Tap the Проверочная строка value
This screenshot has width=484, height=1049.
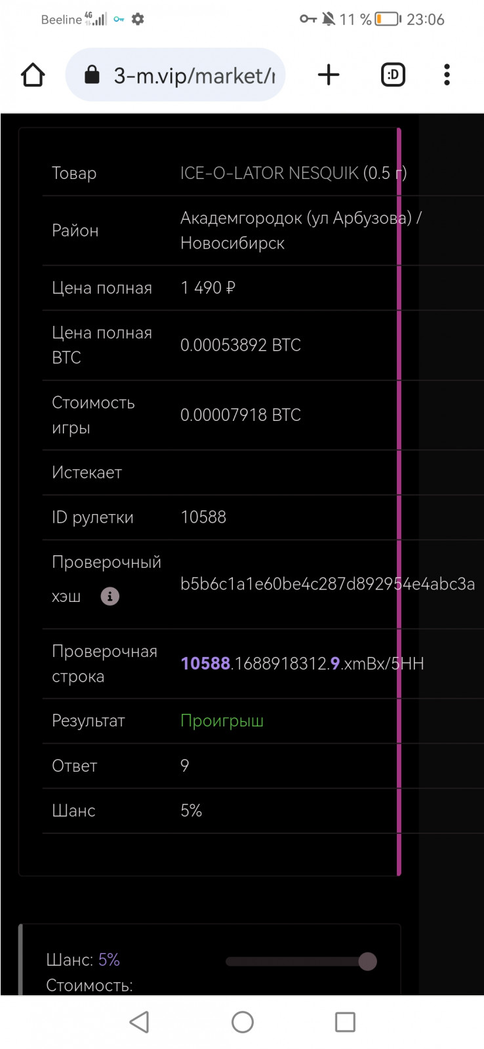(x=302, y=663)
